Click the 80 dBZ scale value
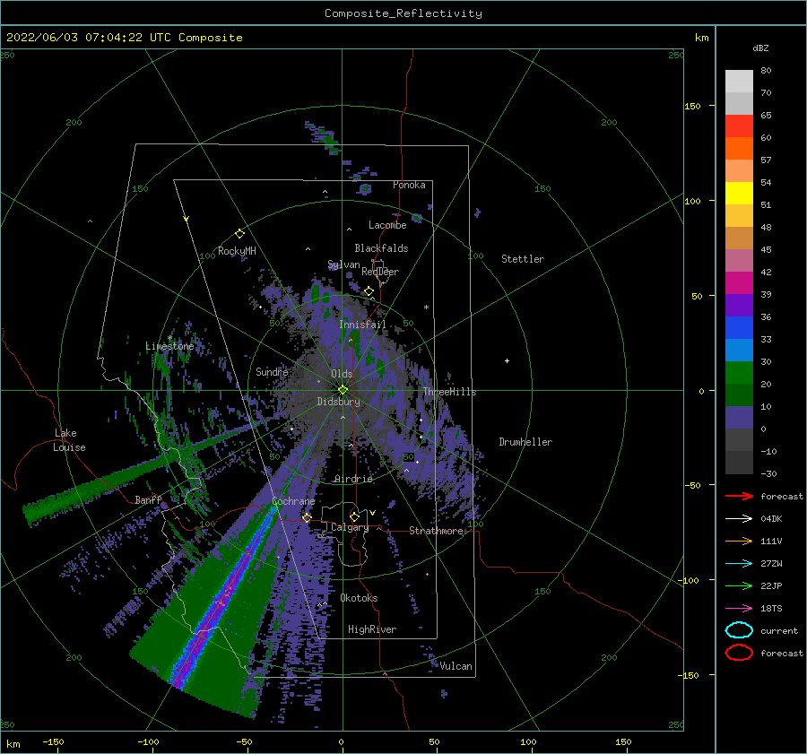Screen dimensions: 807x754 coord(766,71)
